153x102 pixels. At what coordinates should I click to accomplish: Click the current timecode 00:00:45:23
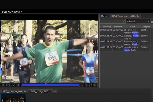pos(8,85)
